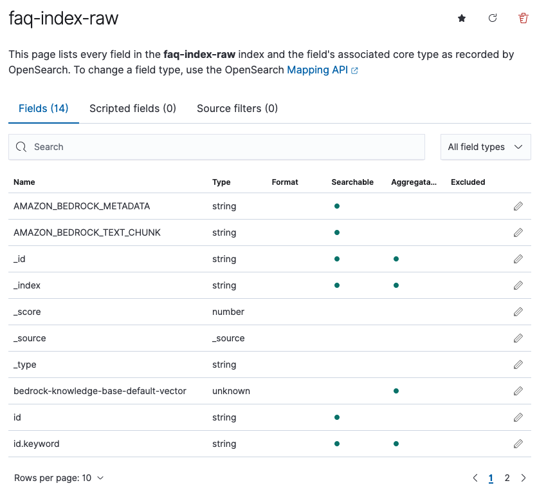
Task: Edit the _type field pencil icon
Action: 518,364
